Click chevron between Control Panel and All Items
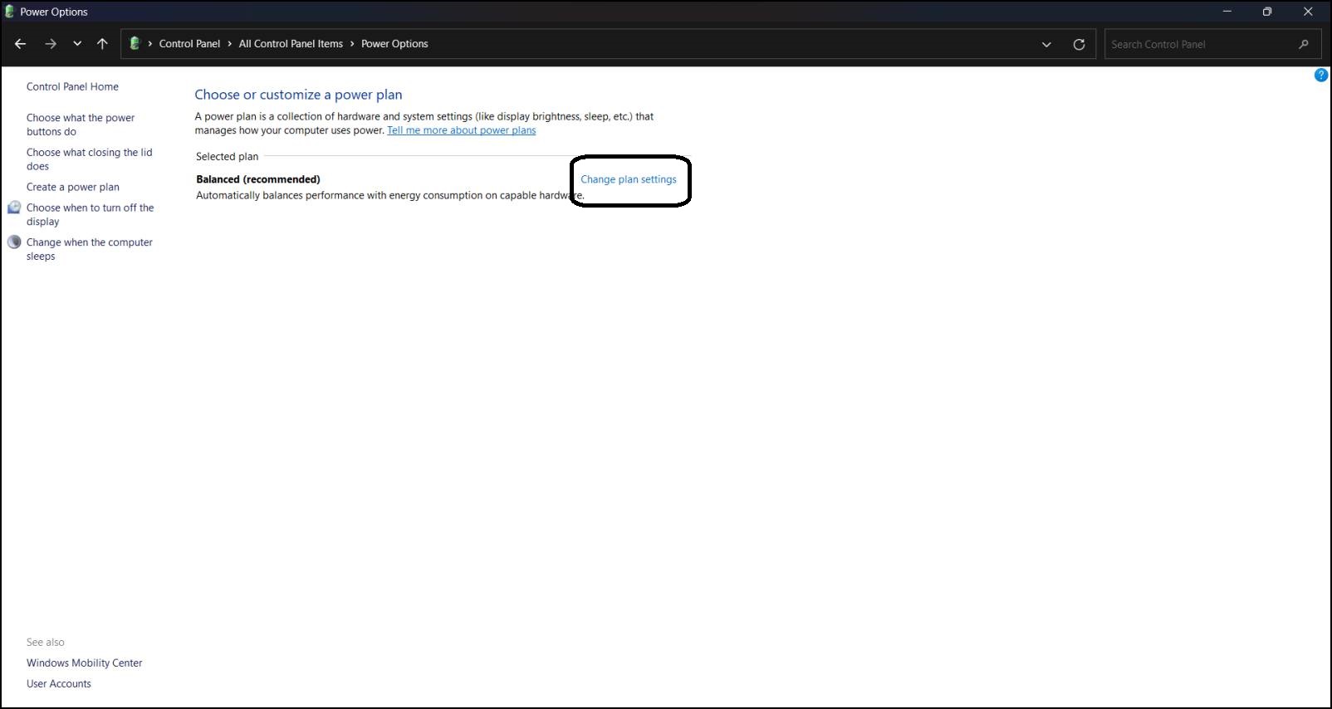The height and width of the screenshot is (709, 1332). (230, 44)
